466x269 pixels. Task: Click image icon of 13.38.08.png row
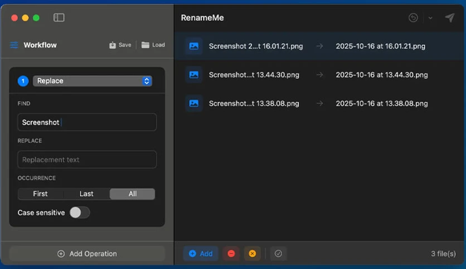point(194,103)
